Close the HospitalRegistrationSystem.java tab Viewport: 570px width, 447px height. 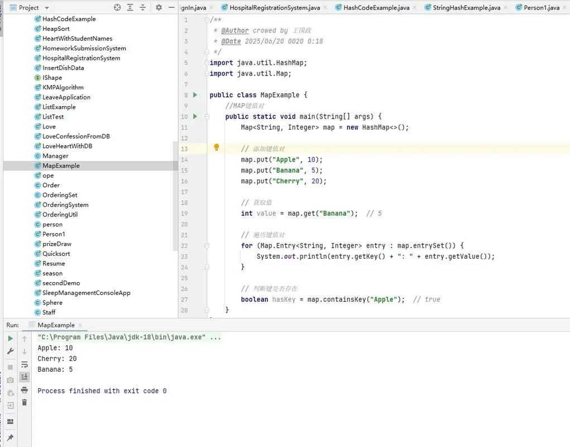(325, 8)
